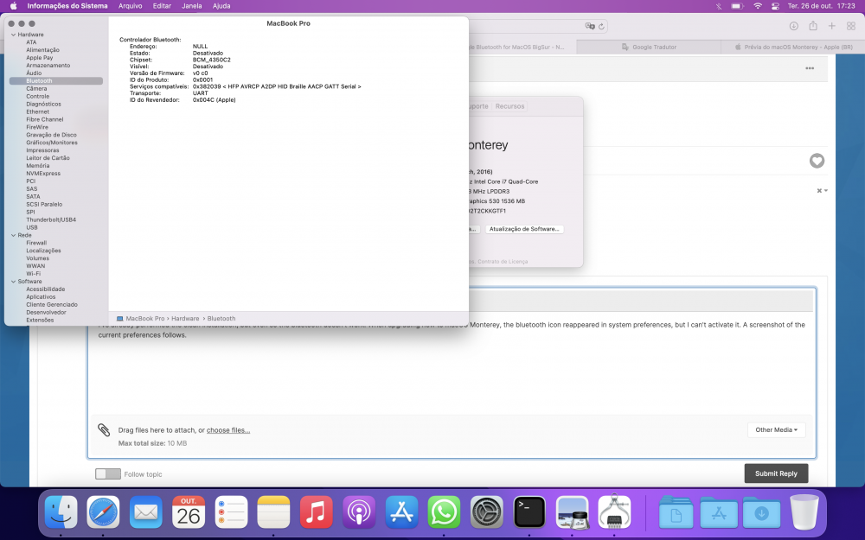Switch to Prévia do macOS Monterey tab

pos(793,47)
